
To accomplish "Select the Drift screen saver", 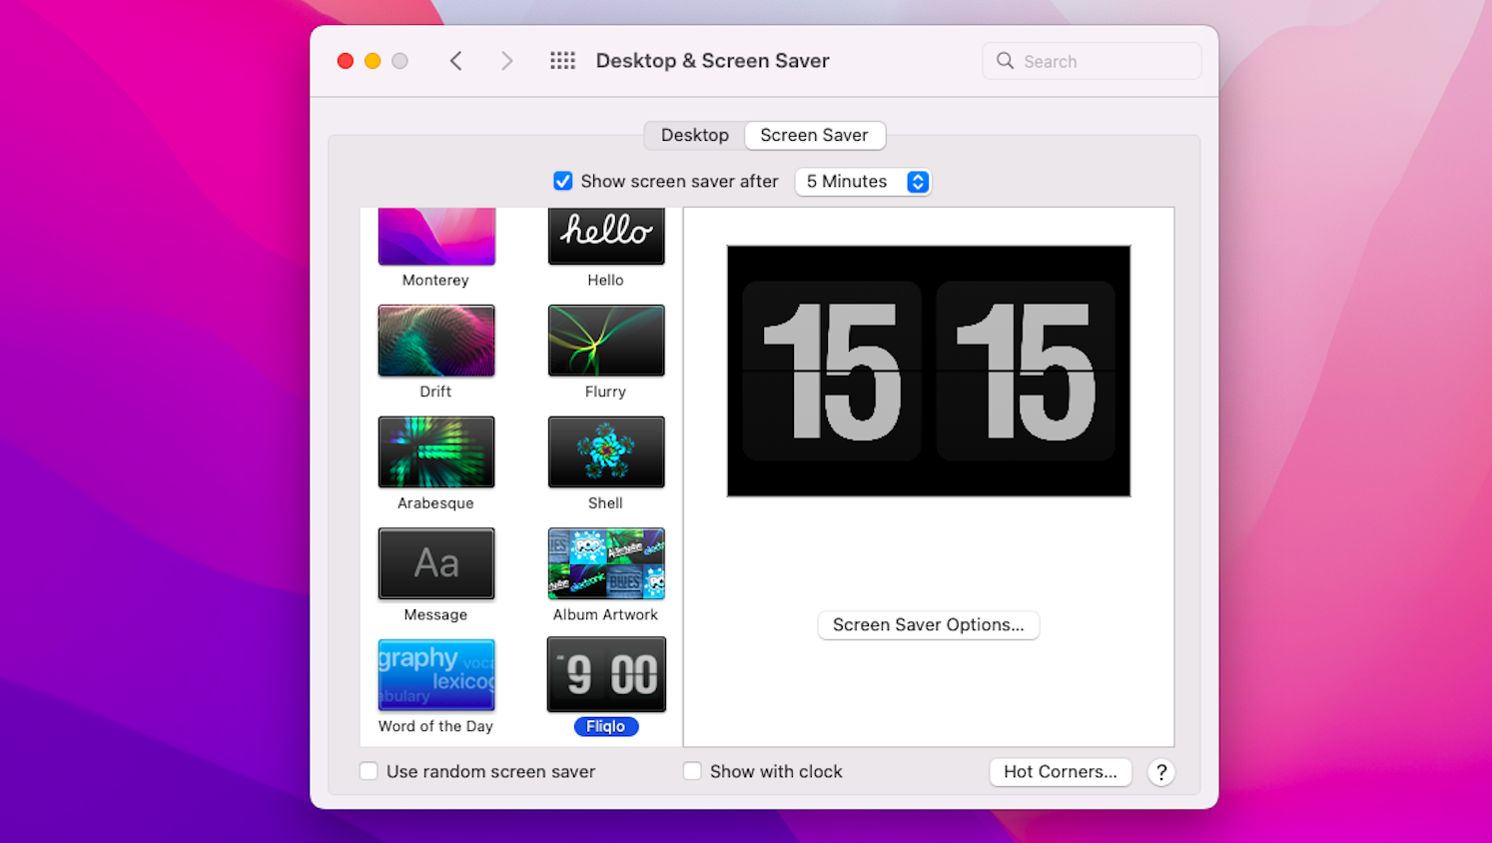I will (436, 340).
